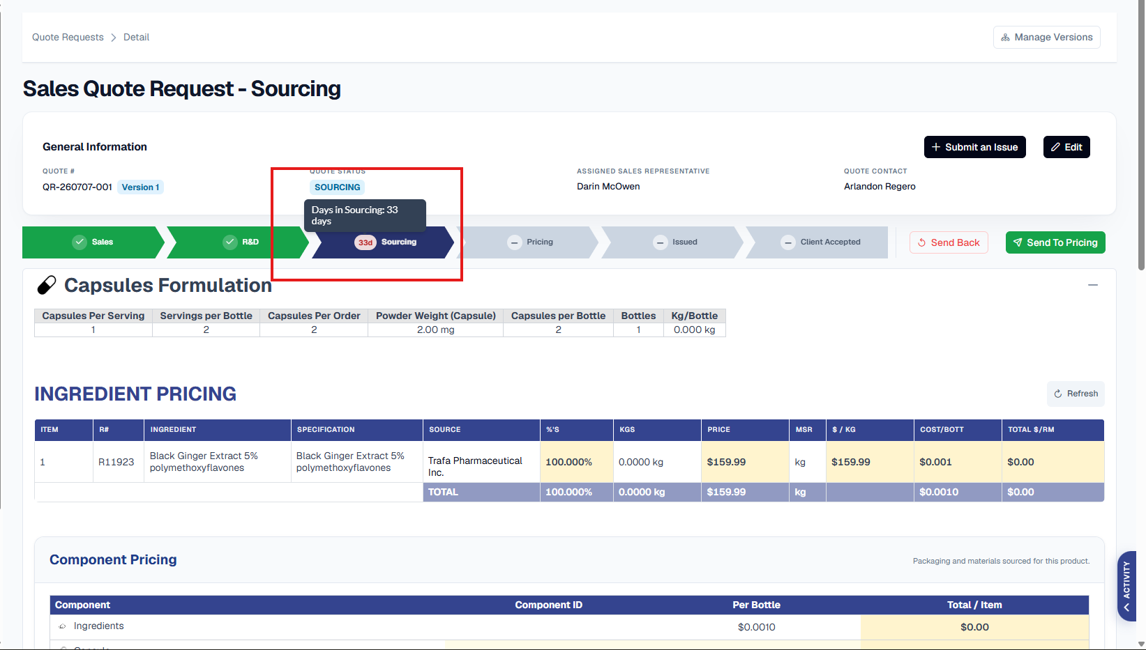Screen dimensions: 1146x650
Task: Click the Version 1 badge
Action: 140,187
